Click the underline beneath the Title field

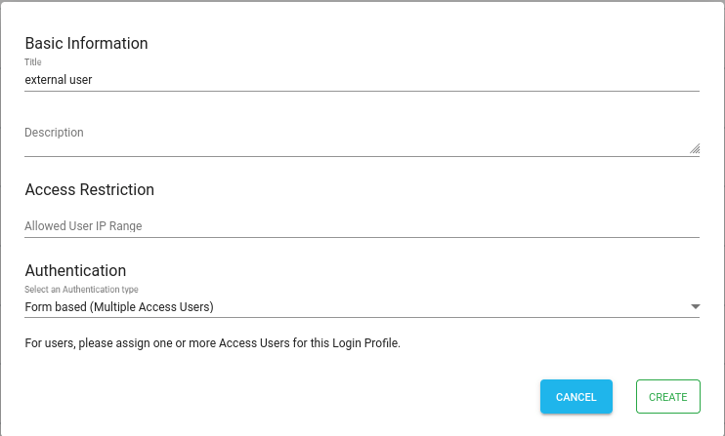(x=362, y=91)
